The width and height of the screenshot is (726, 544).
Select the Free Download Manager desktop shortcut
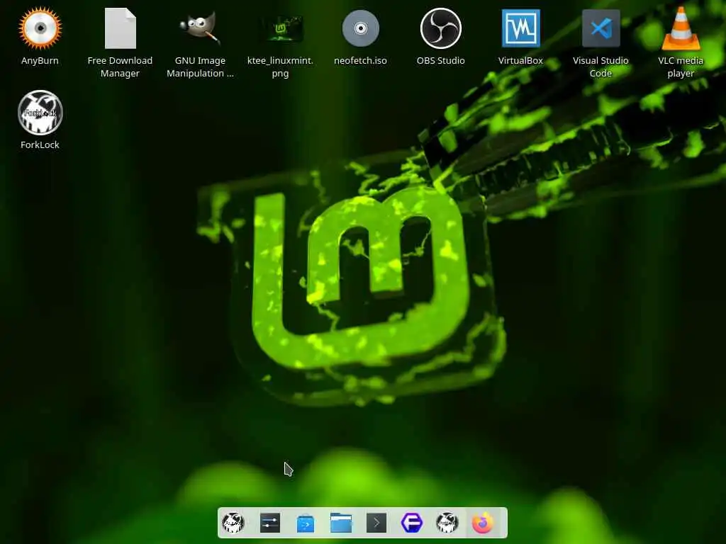[x=120, y=28]
